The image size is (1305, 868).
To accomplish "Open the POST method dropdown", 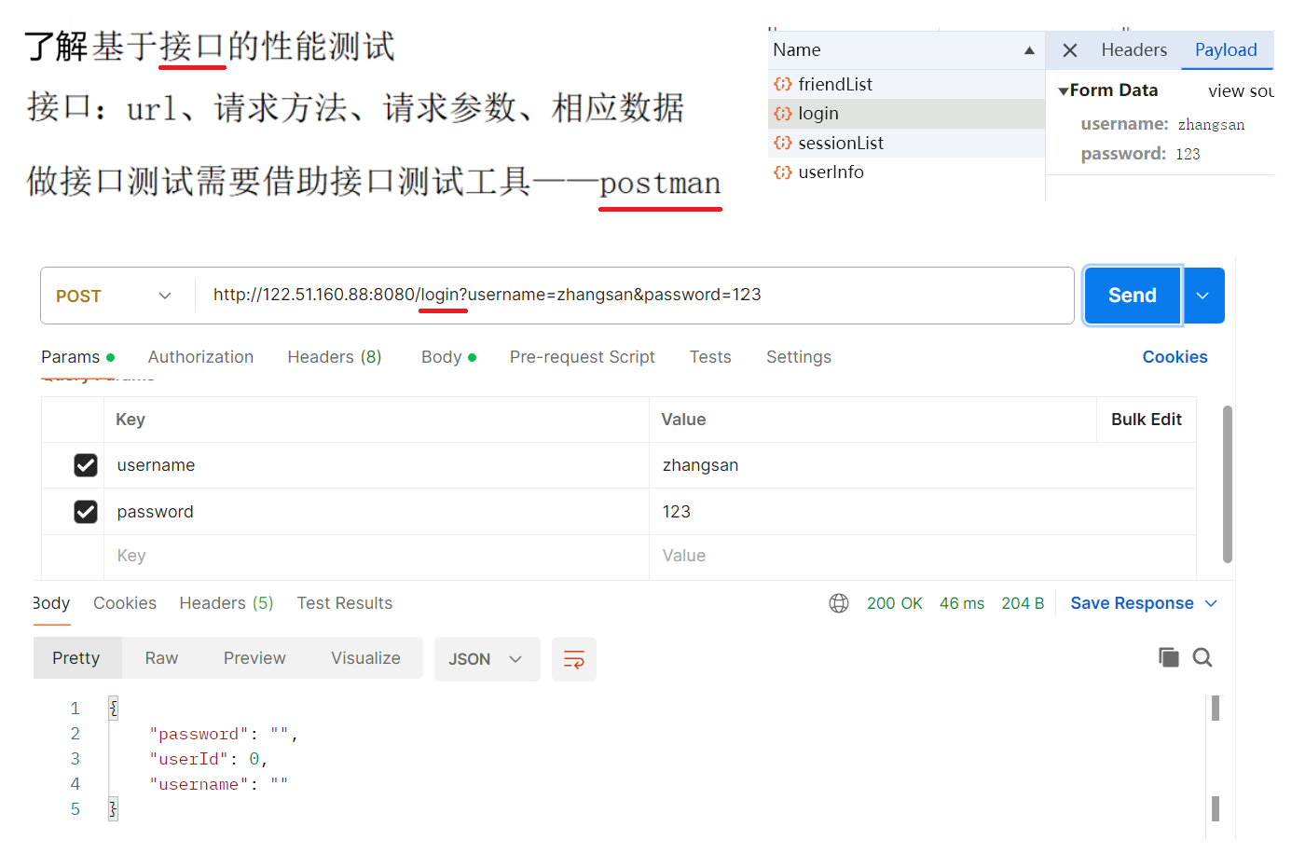I will [115, 296].
